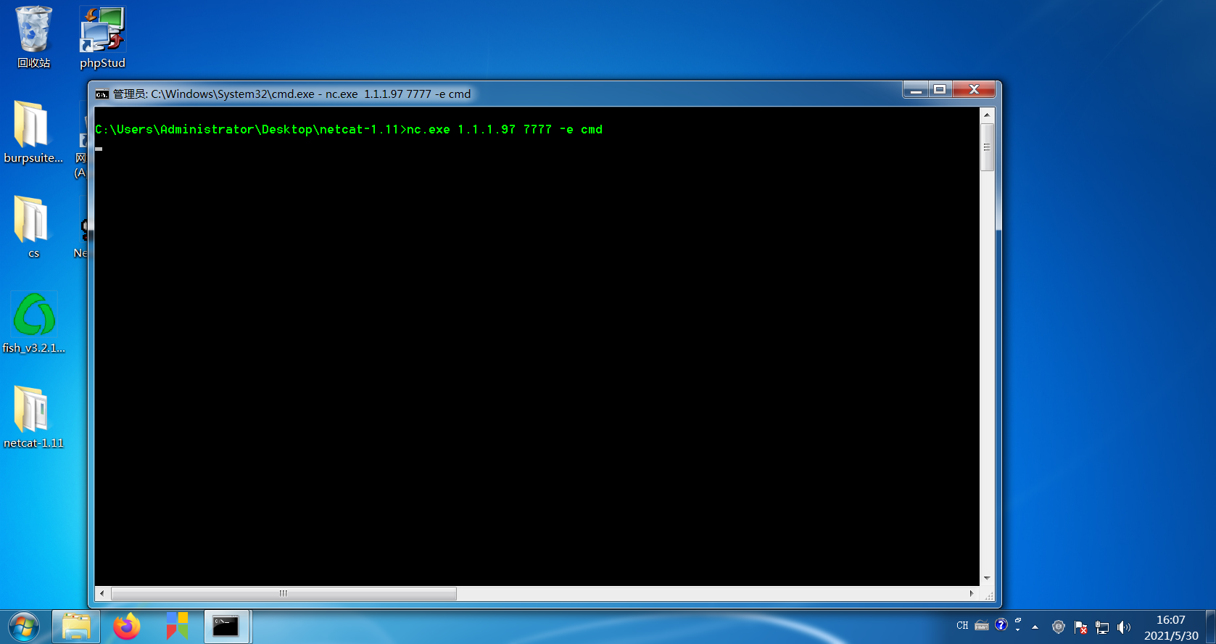Viewport: 1216px width, 644px height.
Task: Select the fish_v3.2.1 desktop icon
Action: [33, 323]
